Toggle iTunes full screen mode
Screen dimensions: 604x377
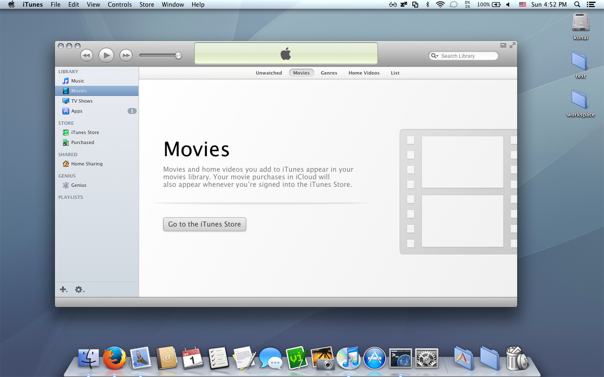coord(512,45)
